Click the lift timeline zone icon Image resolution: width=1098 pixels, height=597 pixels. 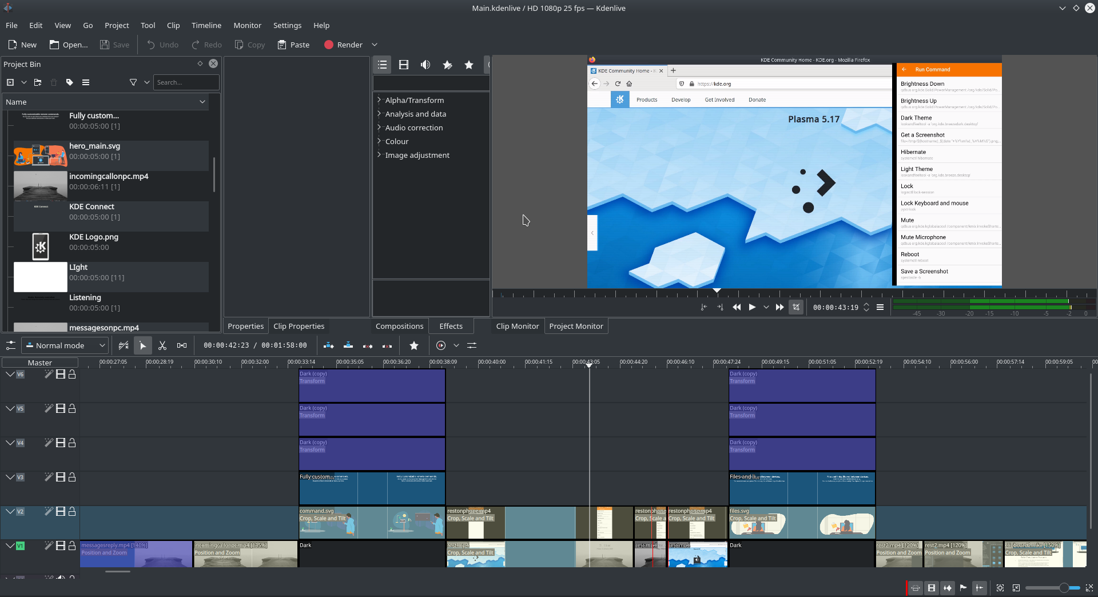click(387, 345)
